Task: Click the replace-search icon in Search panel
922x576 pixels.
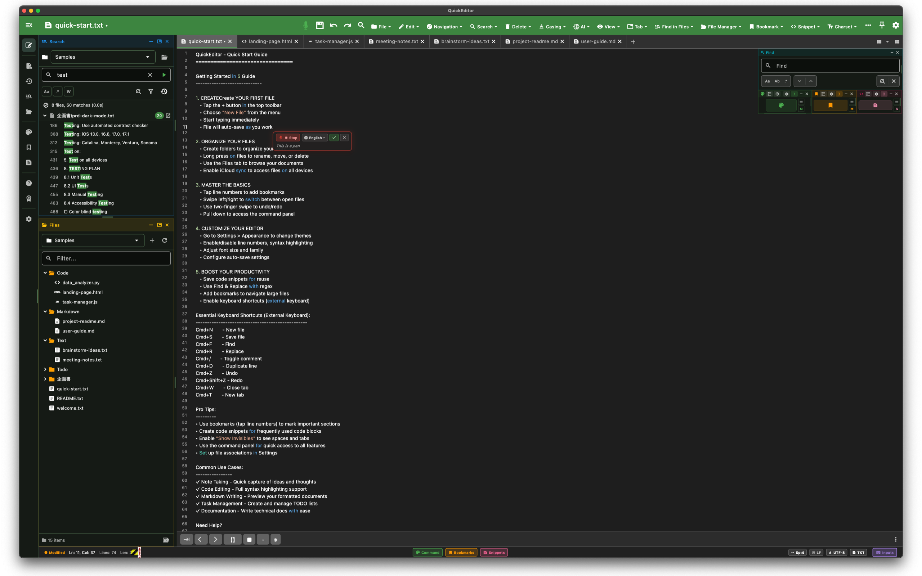Action: point(138,91)
